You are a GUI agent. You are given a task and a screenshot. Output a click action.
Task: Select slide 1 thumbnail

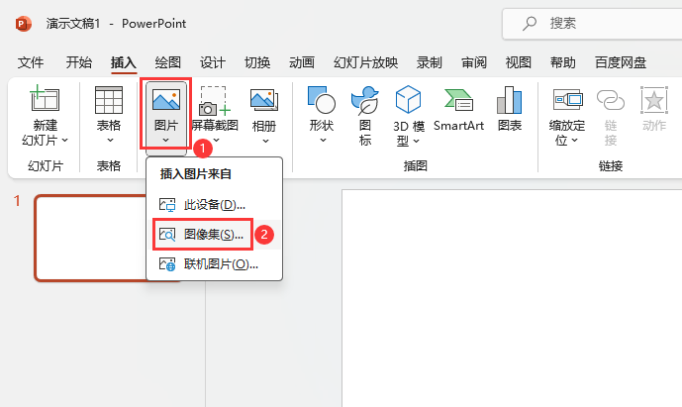point(91,238)
